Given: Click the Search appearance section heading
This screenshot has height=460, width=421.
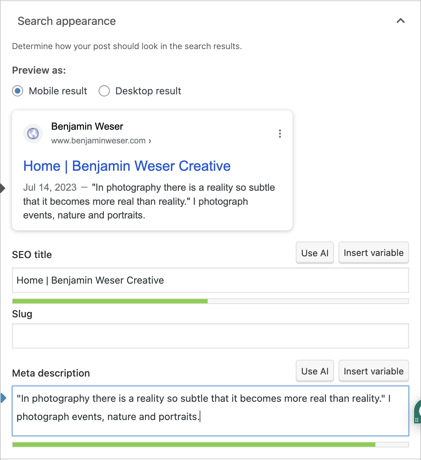Looking at the screenshot, I should click(67, 21).
